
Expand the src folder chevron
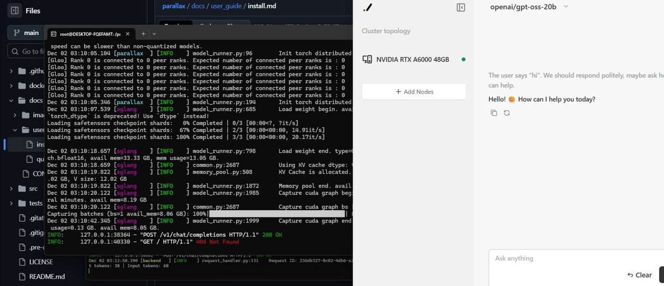pyautogui.click(x=11, y=189)
